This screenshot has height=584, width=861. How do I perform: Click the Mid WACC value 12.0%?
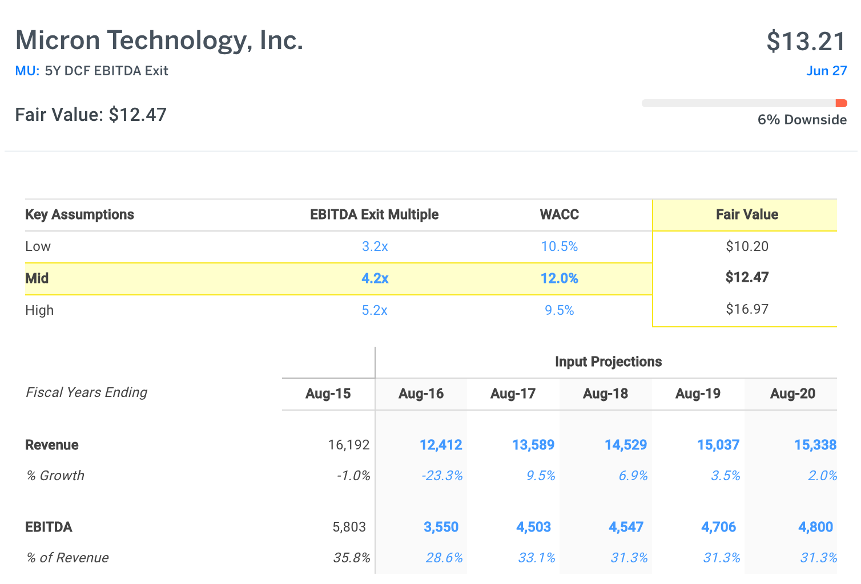pos(560,278)
